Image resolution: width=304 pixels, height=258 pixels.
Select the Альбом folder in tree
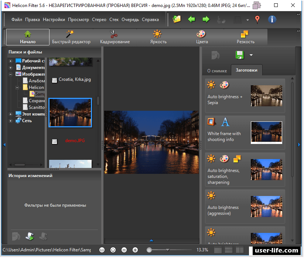coord(34,81)
